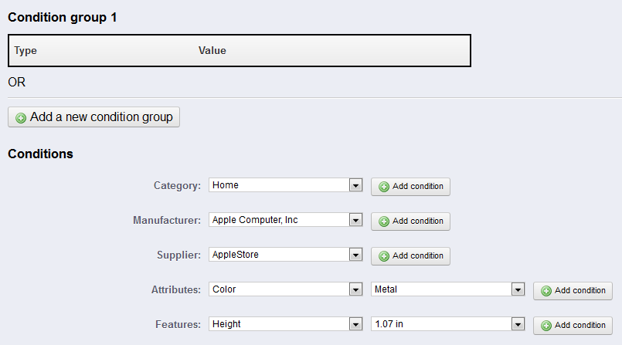
Task: Expand the Manufacturer dropdown showing Apple Computer, Inc
Action: click(285, 220)
